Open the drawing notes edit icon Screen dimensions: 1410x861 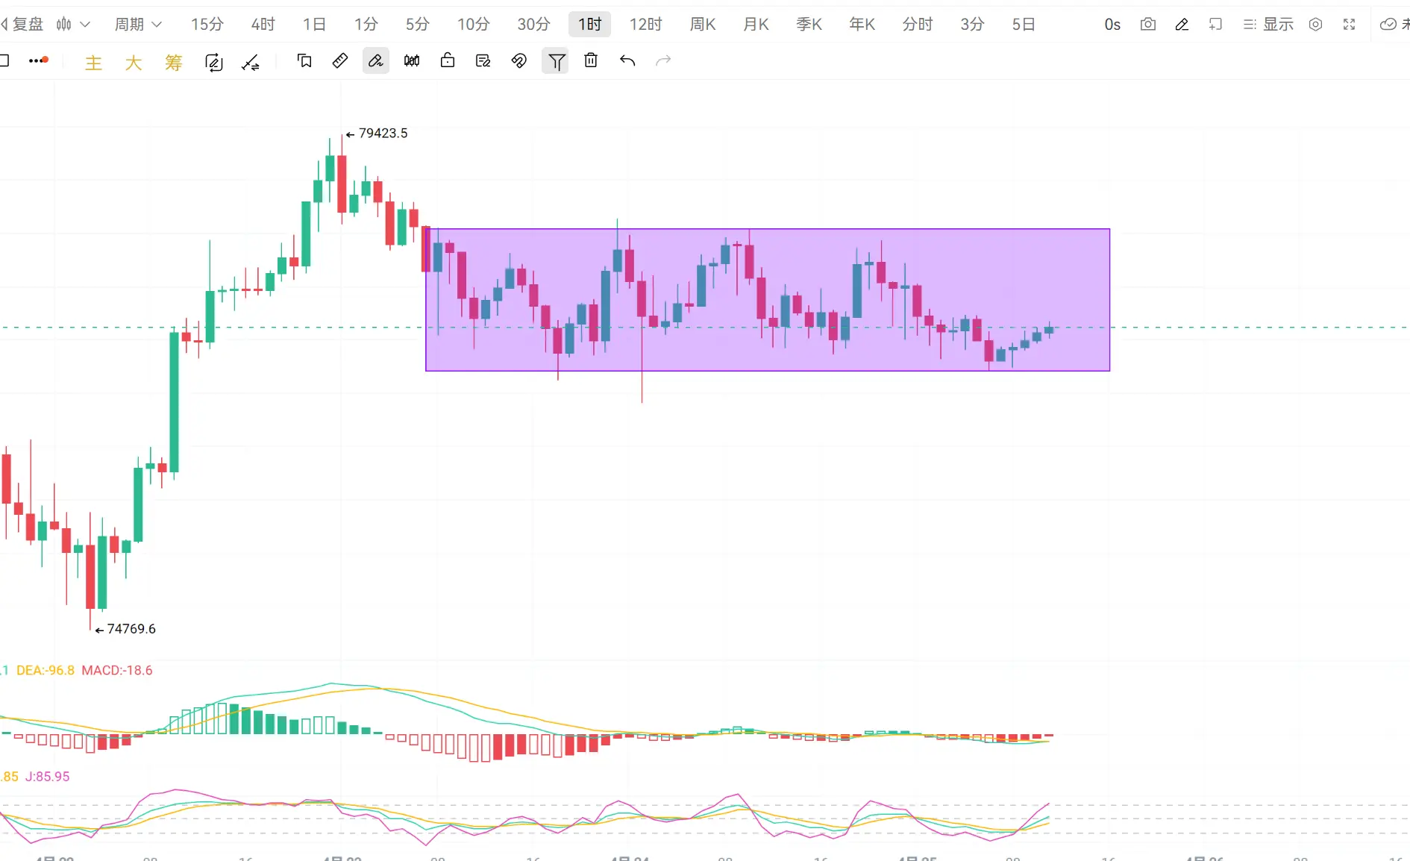pos(483,60)
